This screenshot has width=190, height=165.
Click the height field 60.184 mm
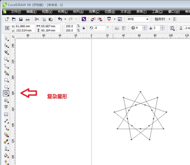(x=50, y=30)
